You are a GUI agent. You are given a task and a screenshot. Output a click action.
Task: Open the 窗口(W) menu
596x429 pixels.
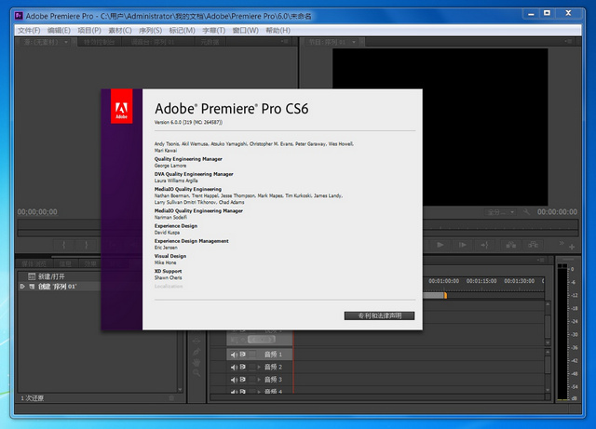(x=246, y=30)
